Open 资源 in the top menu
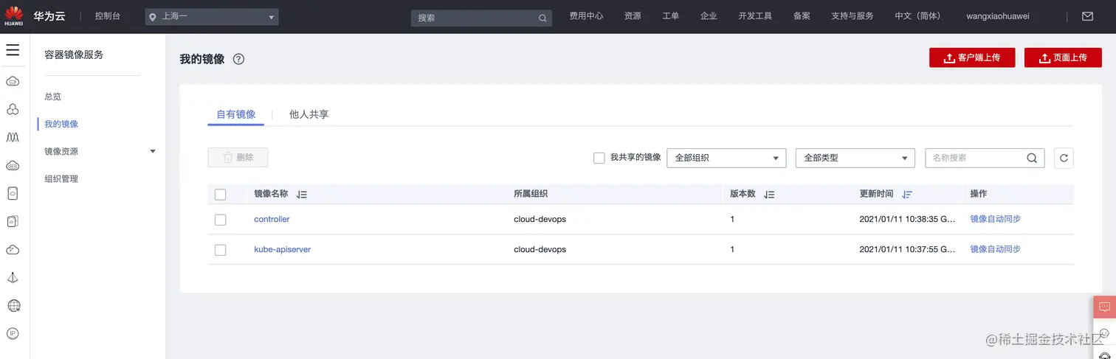Image resolution: width=1116 pixels, height=359 pixels. coord(633,15)
